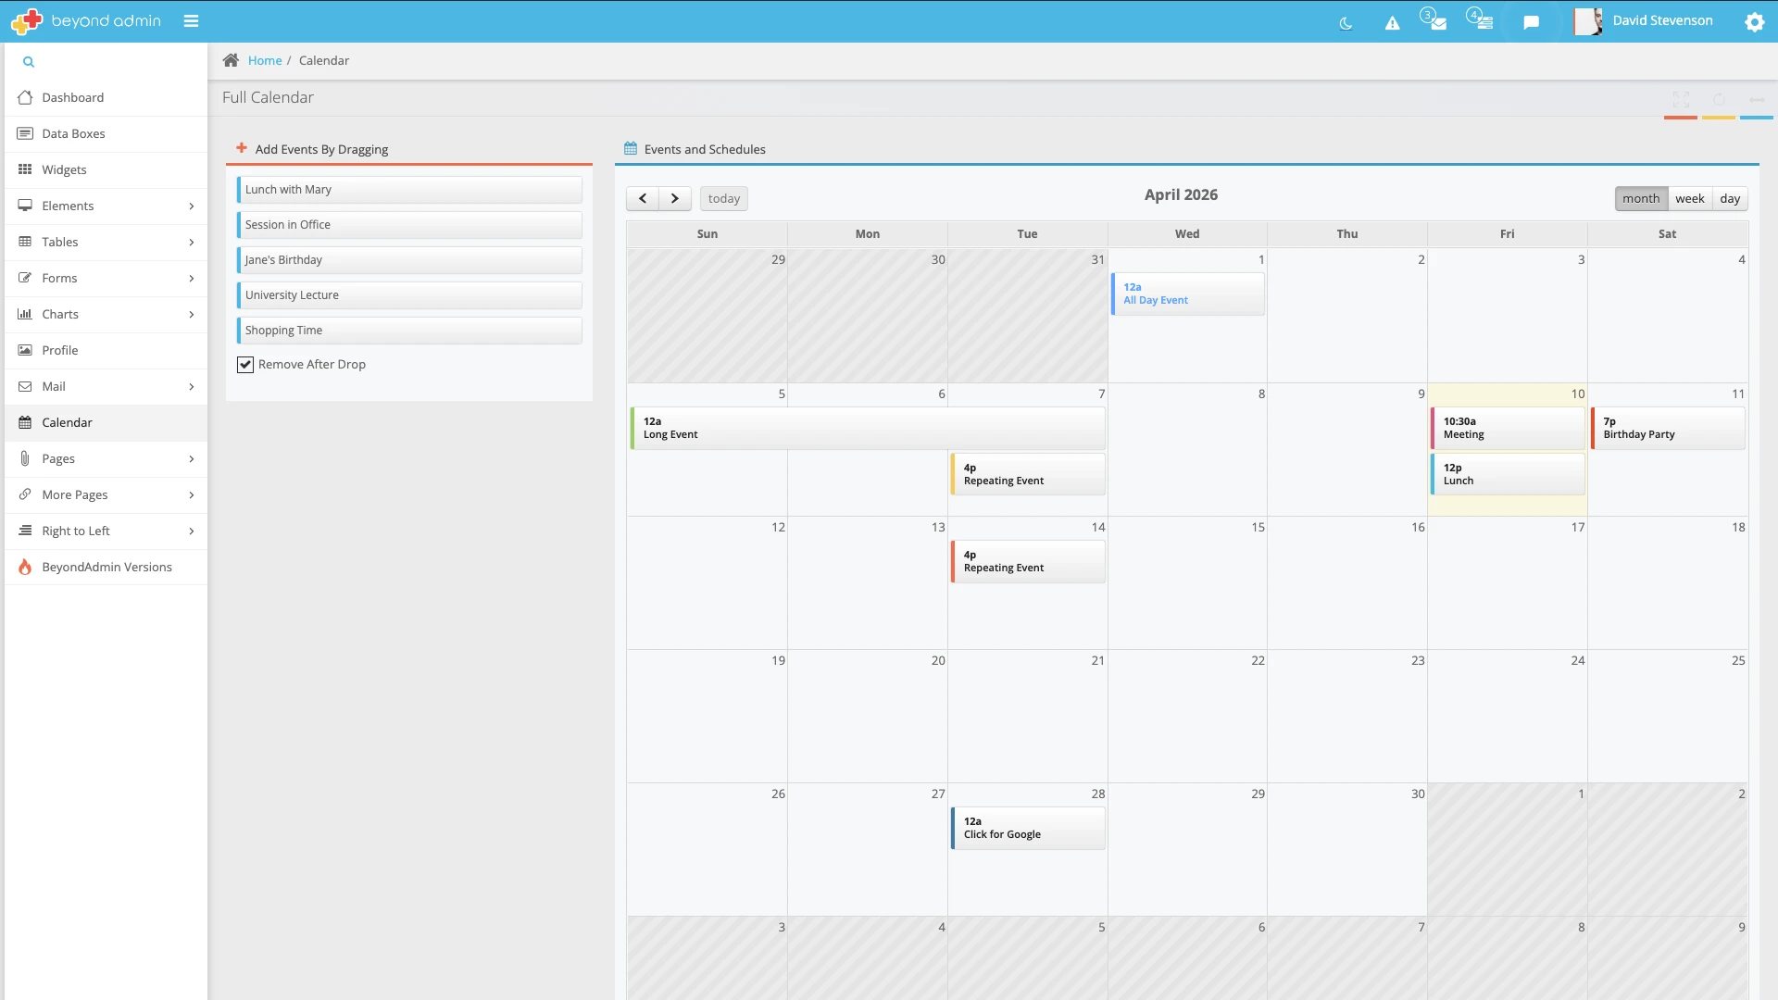The image size is (1778, 1000).
Task: Click the Mail envelope sidebar icon
Action: (x=25, y=386)
